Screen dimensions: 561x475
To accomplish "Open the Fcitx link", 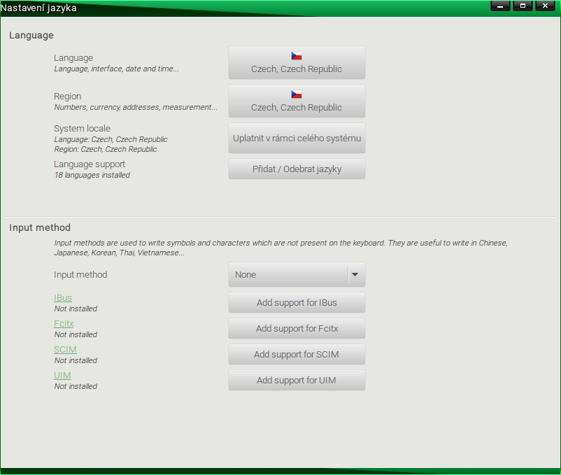I will [x=64, y=324].
